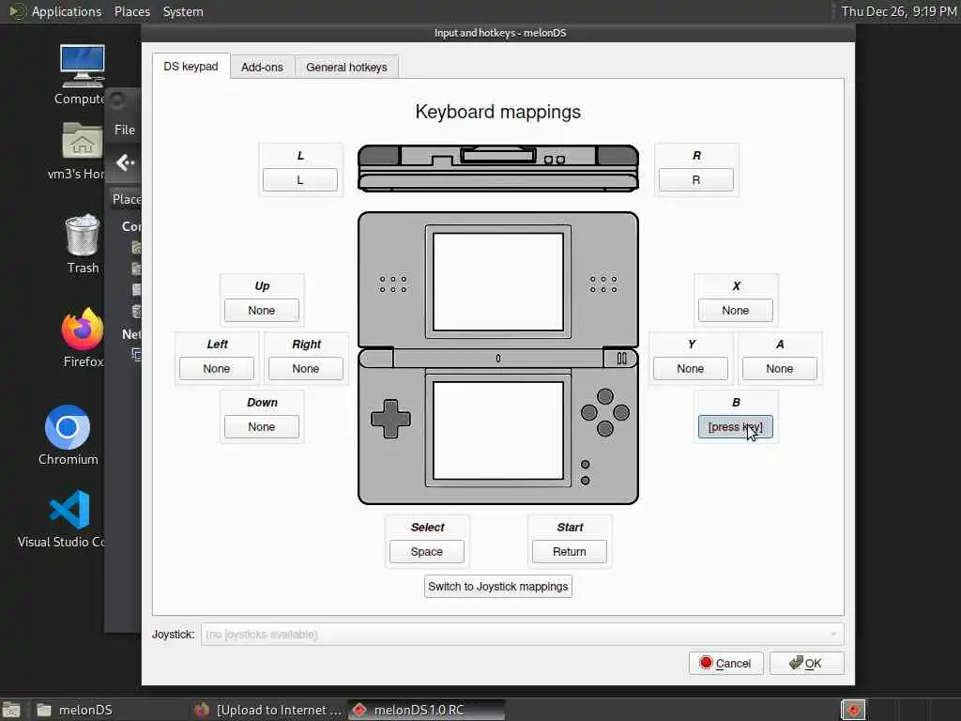Open File menu in file manager window
961x721 pixels.
click(125, 130)
